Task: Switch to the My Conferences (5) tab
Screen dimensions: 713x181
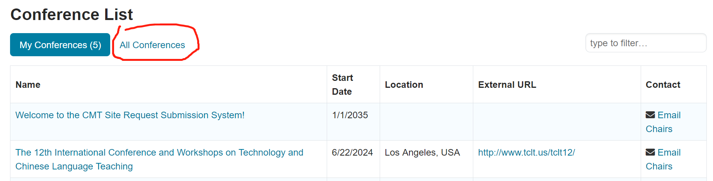Action: (x=60, y=45)
